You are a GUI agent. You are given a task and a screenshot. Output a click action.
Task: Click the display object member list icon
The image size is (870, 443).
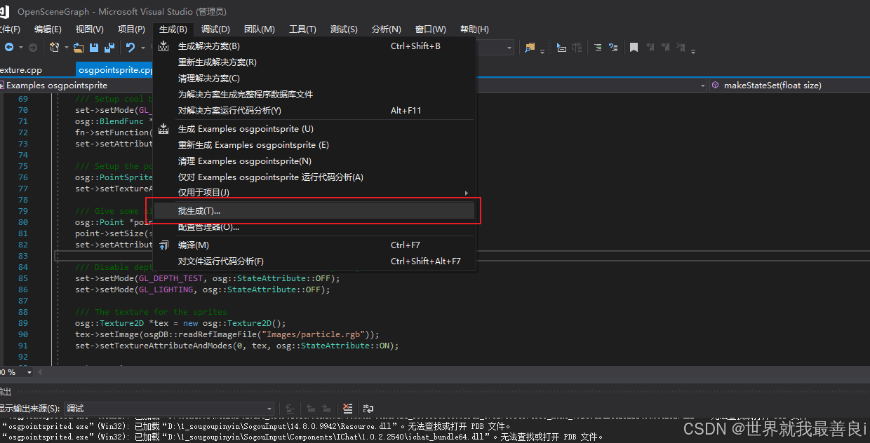pos(562,48)
